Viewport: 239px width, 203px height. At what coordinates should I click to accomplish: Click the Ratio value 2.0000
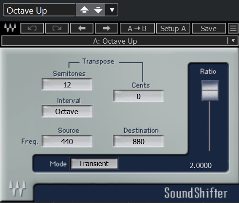pyautogui.click(x=201, y=165)
